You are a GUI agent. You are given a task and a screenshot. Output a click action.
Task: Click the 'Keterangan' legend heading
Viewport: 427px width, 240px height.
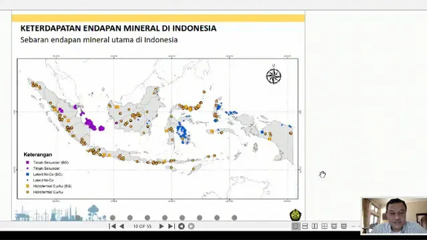(x=38, y=155)
